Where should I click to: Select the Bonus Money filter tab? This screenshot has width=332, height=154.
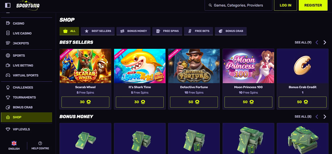(x=134, y=31)
